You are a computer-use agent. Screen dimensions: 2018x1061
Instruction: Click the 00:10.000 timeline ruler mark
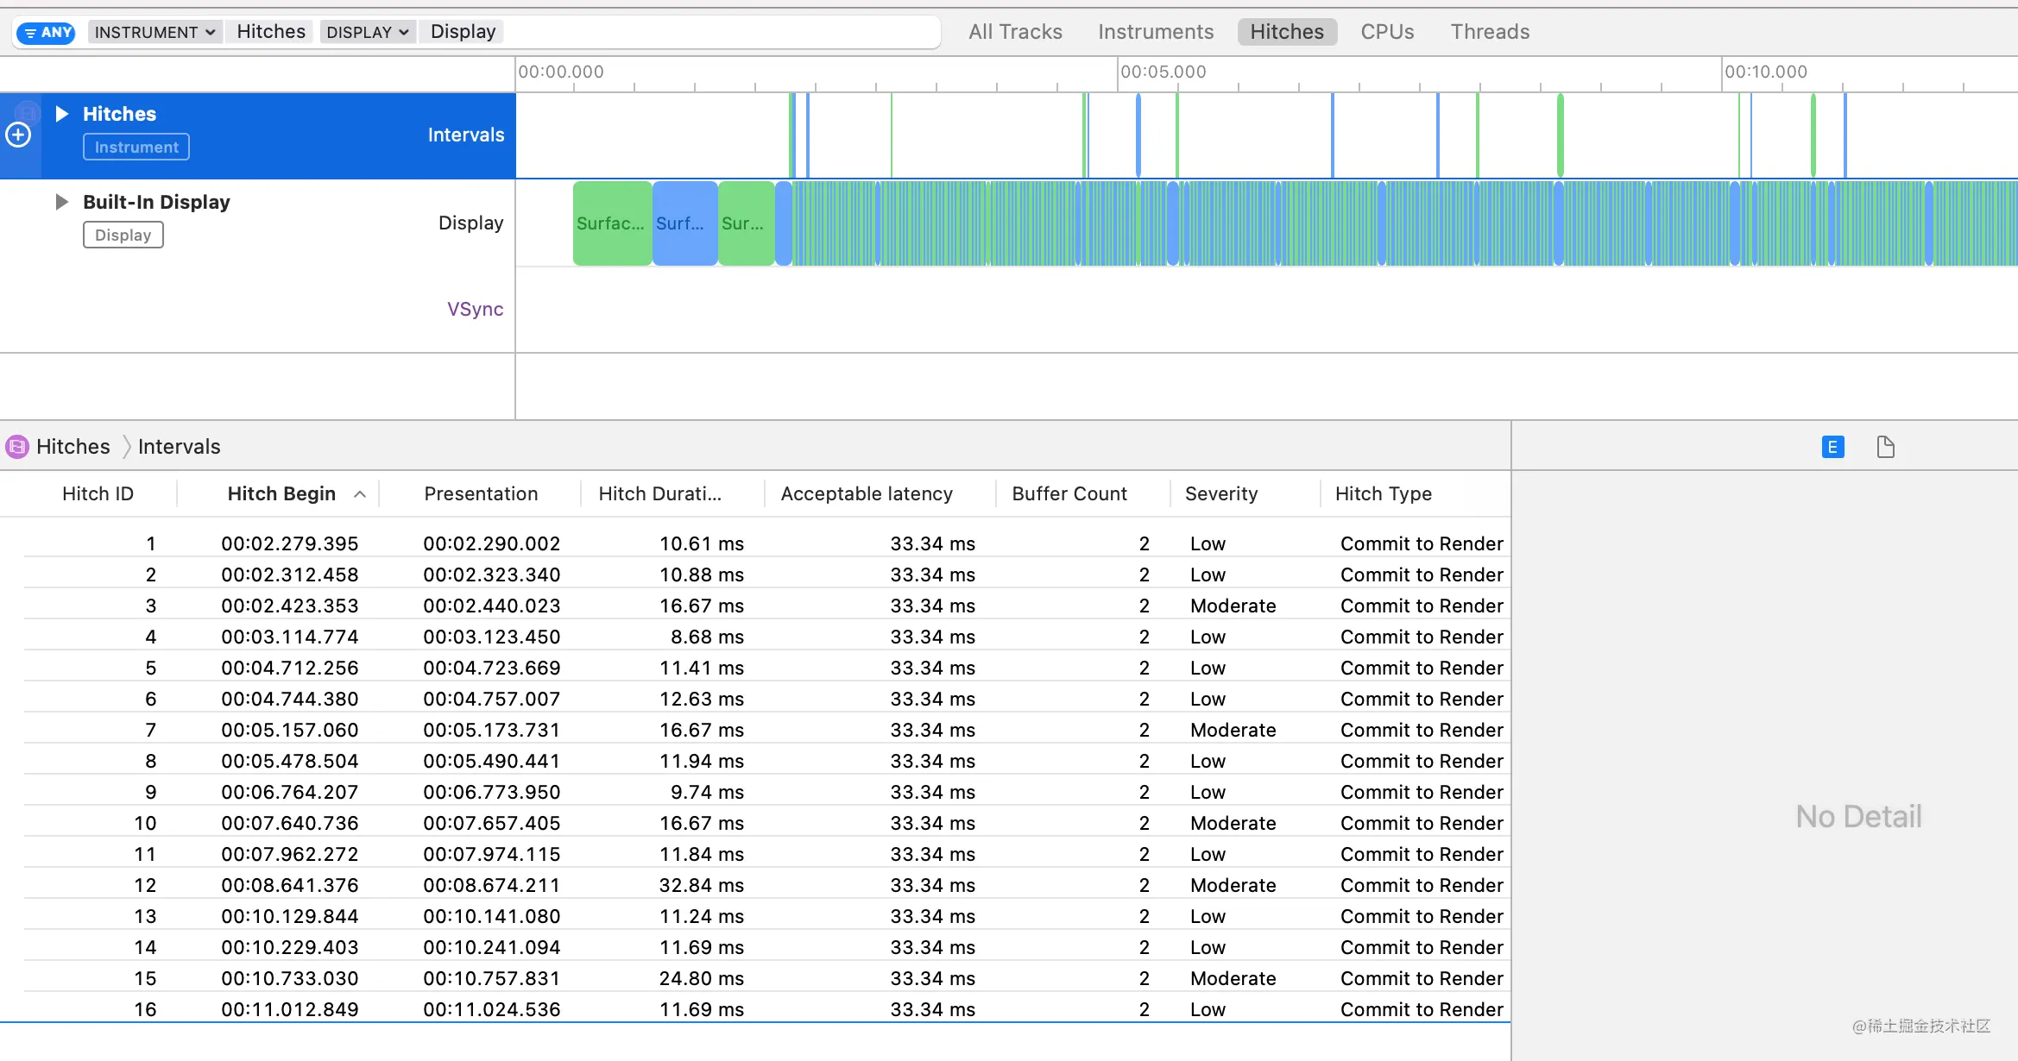(x=1765, y=72)
